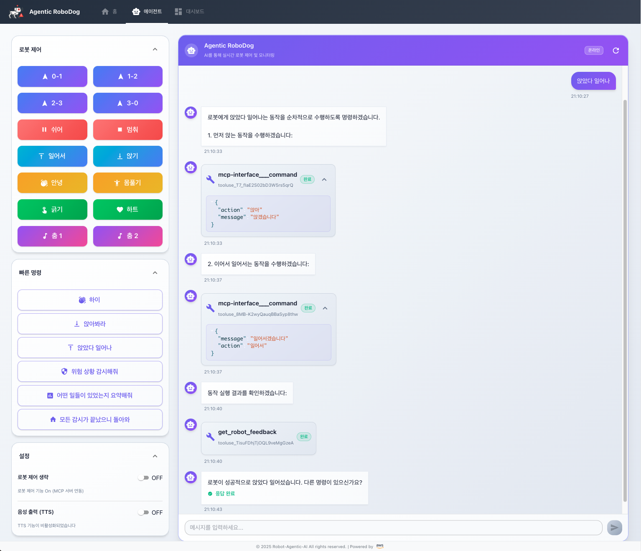
Task: Click the 멈춰 stop button
Action: pos(128,129)
